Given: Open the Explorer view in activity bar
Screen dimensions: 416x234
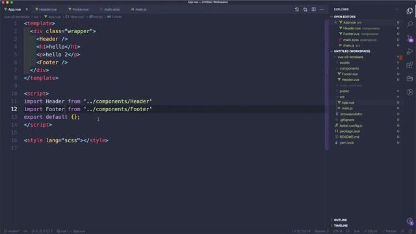Looking at the screenshot, I should tap(409, 11).
